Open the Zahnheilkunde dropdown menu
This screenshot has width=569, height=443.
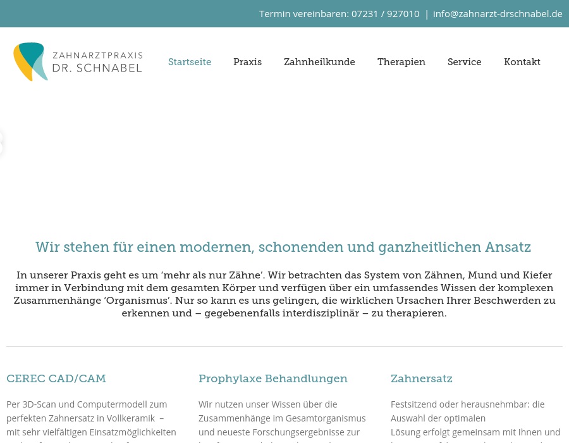pyautogui.click(x=319, y=61)
